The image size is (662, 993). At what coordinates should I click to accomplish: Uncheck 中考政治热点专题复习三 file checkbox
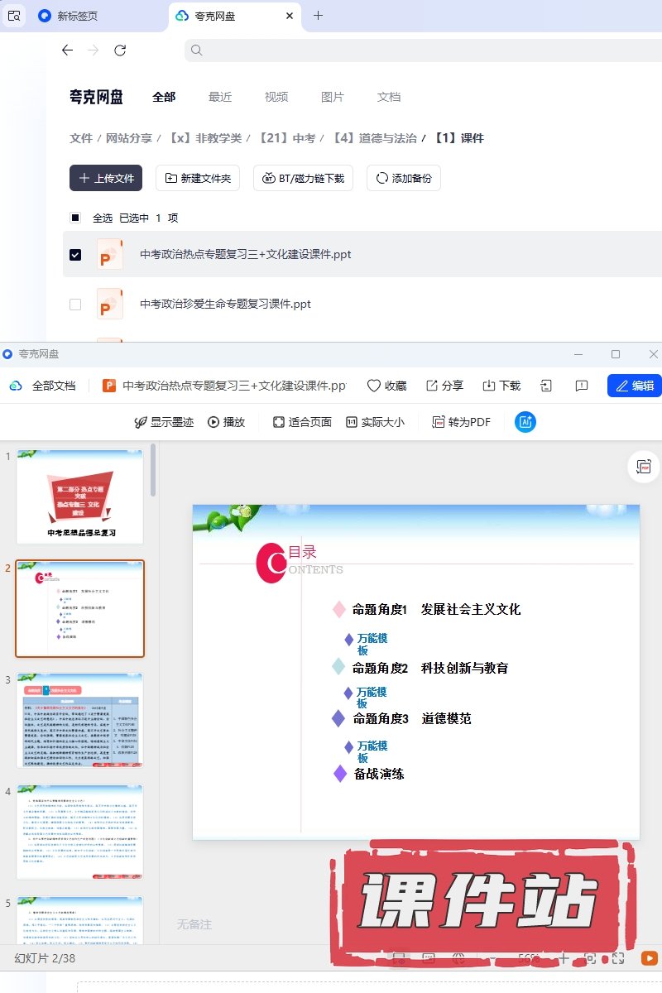pyautogui.click(x=75, y=255)
